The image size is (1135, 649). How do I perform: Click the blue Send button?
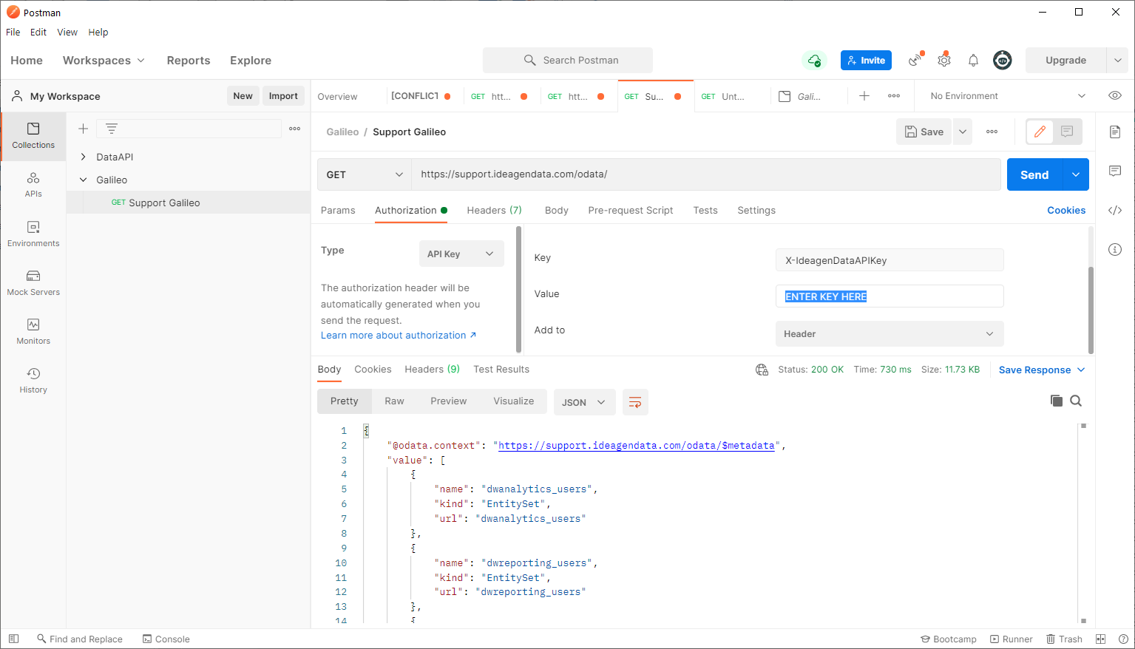pos(1034,174)
